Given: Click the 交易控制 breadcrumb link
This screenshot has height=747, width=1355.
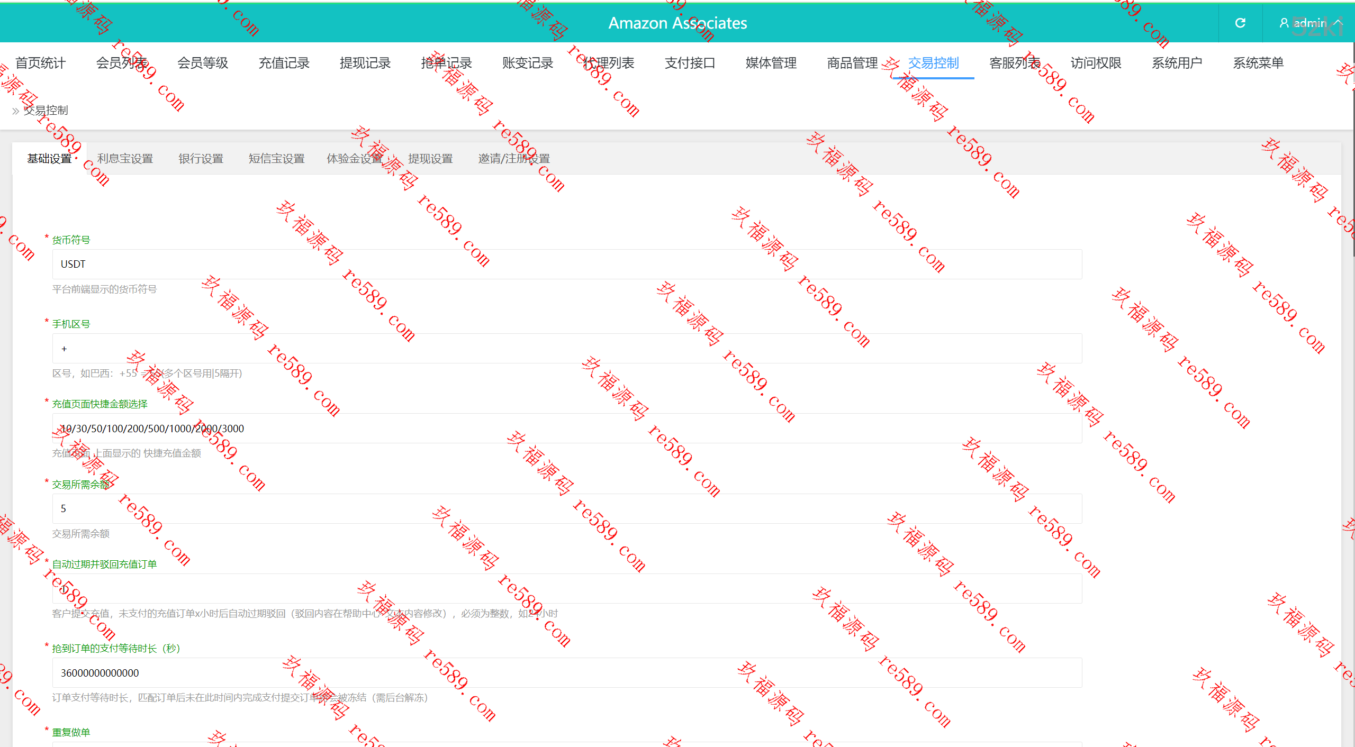Looking at the screenshot, I should point(46,111).
